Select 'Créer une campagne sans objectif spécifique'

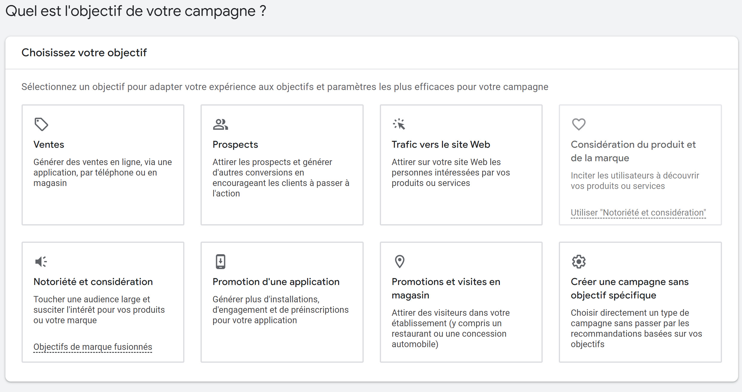pos(629,288)
